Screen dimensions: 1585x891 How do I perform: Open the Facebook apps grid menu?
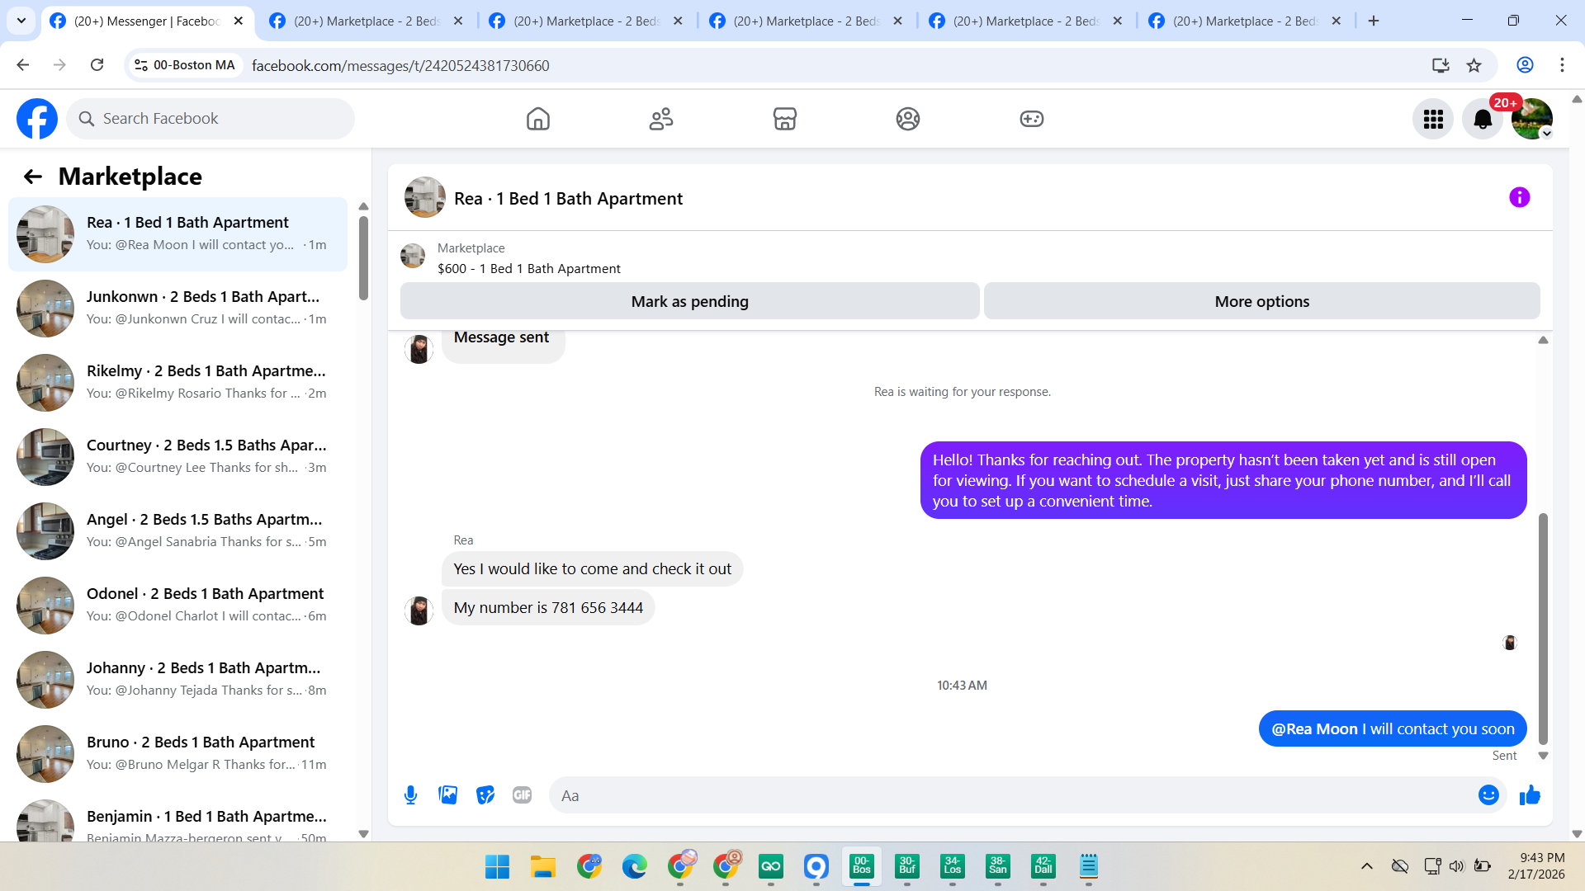[1433, 120]
